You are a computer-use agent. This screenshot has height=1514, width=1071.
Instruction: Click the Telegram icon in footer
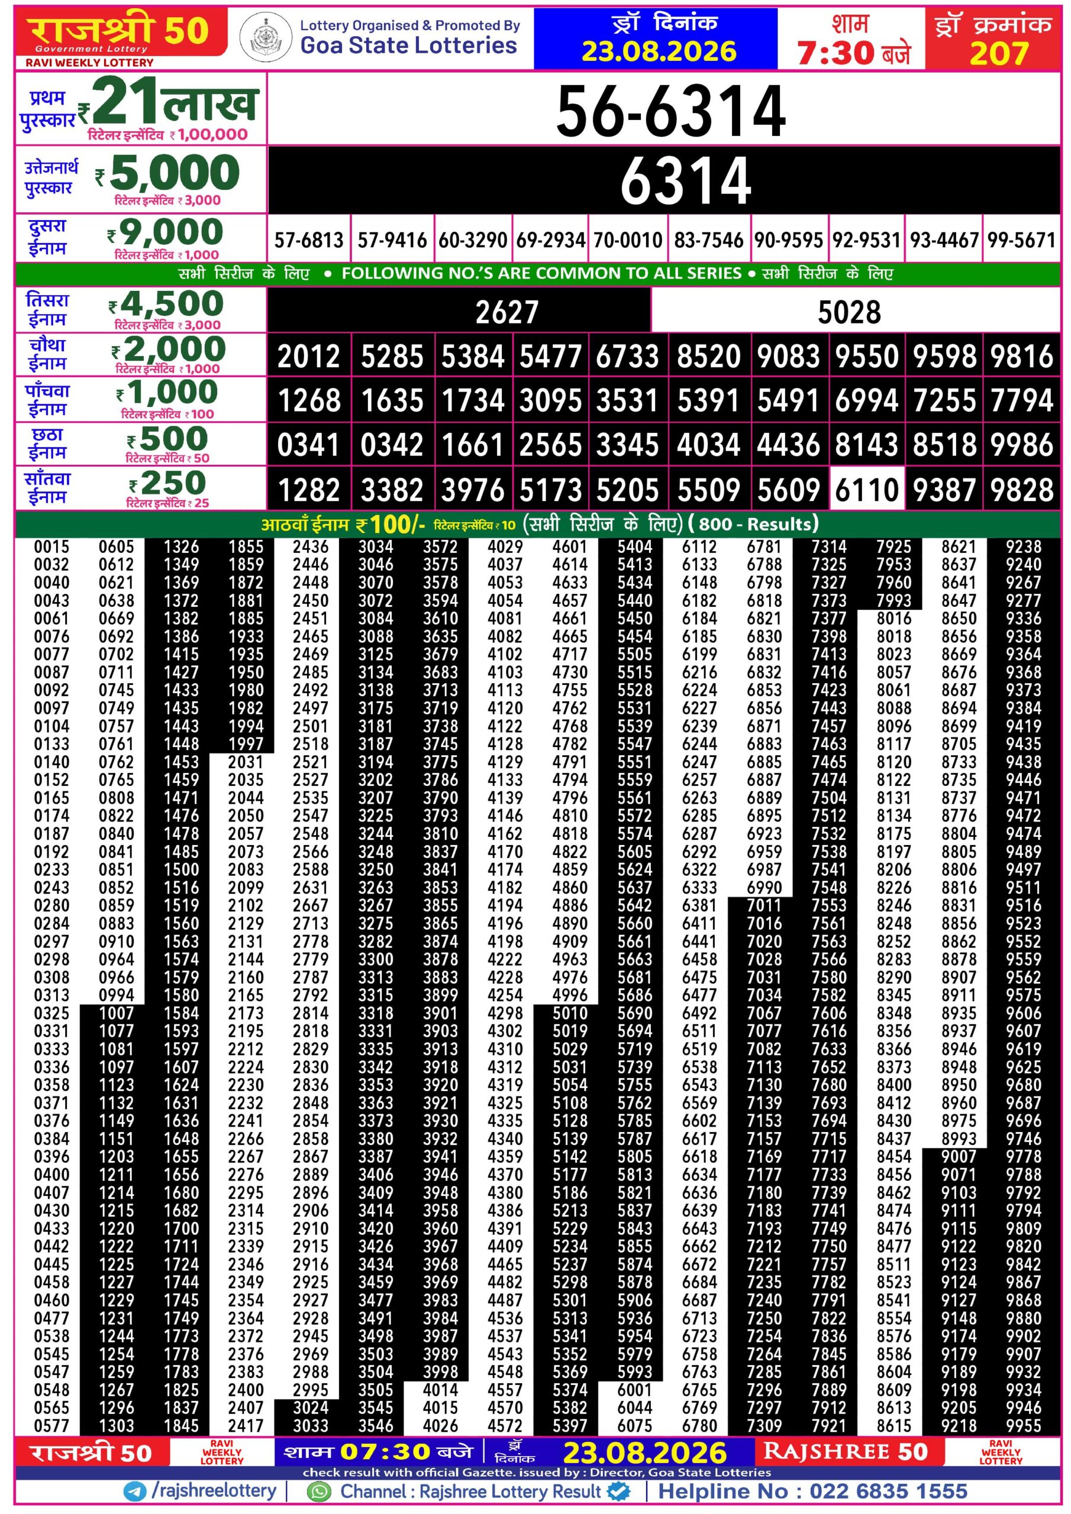point(136,1492)
